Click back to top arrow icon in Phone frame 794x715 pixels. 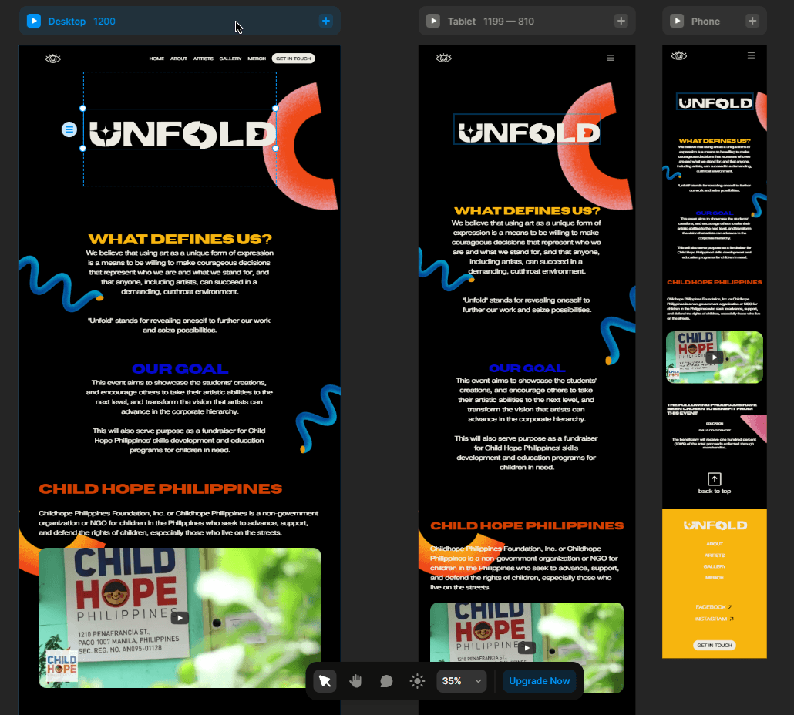(x=714, y=478)
